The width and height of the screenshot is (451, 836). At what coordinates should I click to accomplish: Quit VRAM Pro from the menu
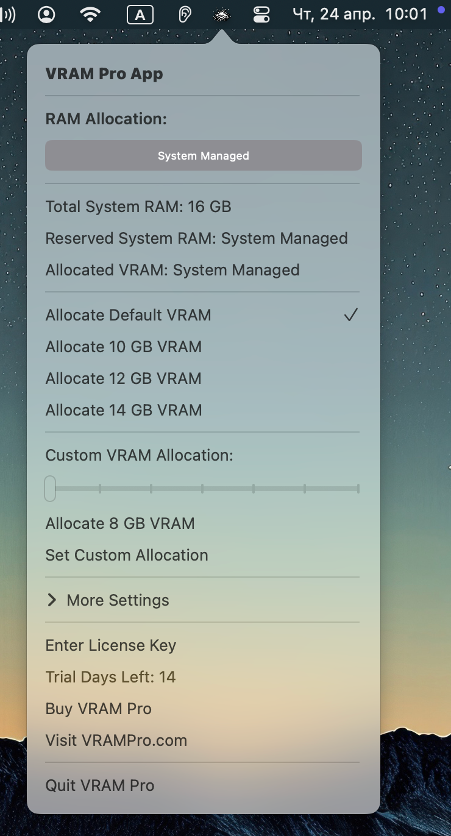pyautogui.click(x=202, y=785)
